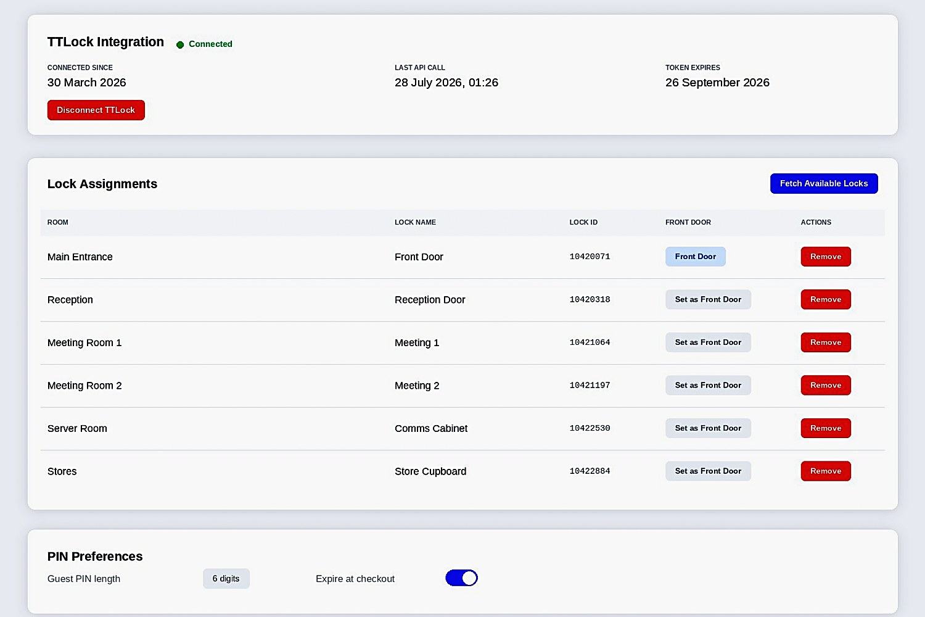Viewport: 925px width, 617px height.
Task: Click lock name Comms Cabinet
Action: click(431, 428)
